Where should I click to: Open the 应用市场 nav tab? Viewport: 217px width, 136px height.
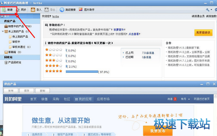(103, 99)
